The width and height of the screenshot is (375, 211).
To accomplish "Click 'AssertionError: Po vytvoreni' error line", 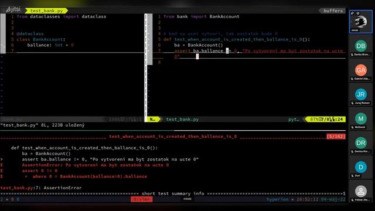I will click(96, 165).
